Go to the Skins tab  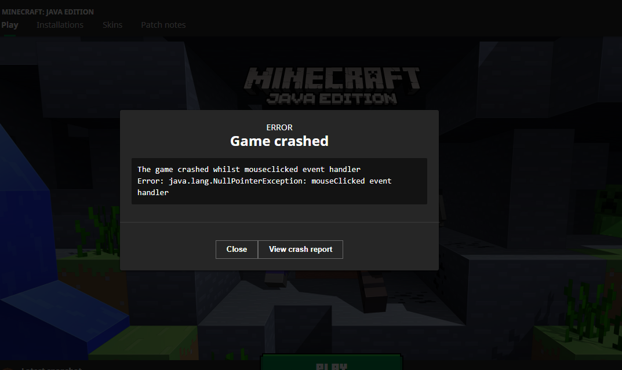(x=112, y=25)
